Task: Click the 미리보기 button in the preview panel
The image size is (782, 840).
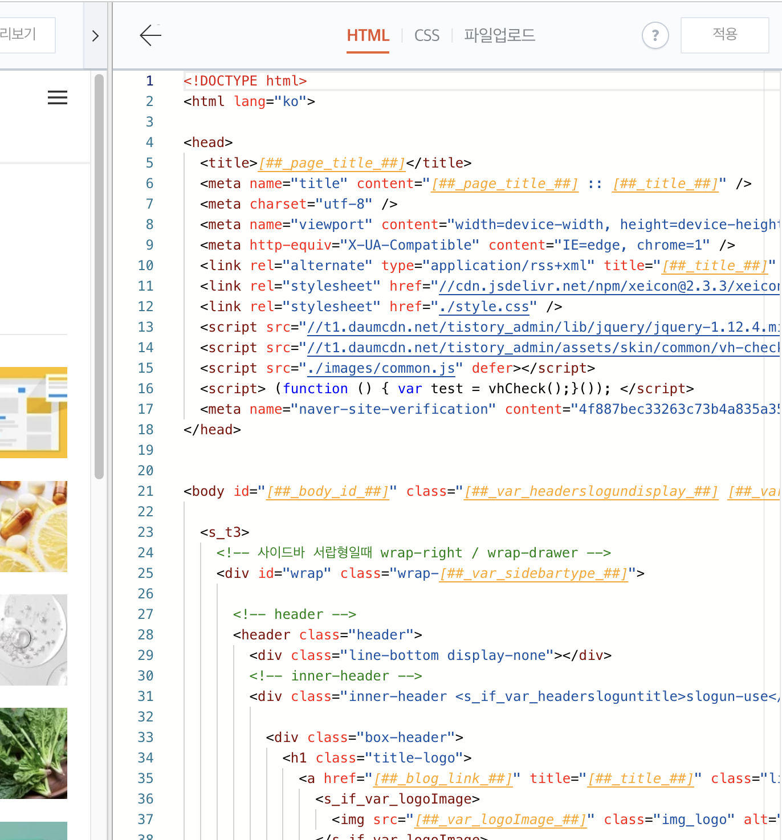Action: (x=27, y=35)
